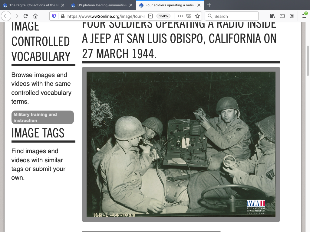Go to the Firefox Home page
This screenshot has height=232, width=310.
[x=35, y=16]
